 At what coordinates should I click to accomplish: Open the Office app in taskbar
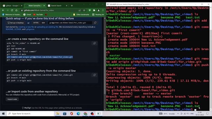tap(72, 114)
